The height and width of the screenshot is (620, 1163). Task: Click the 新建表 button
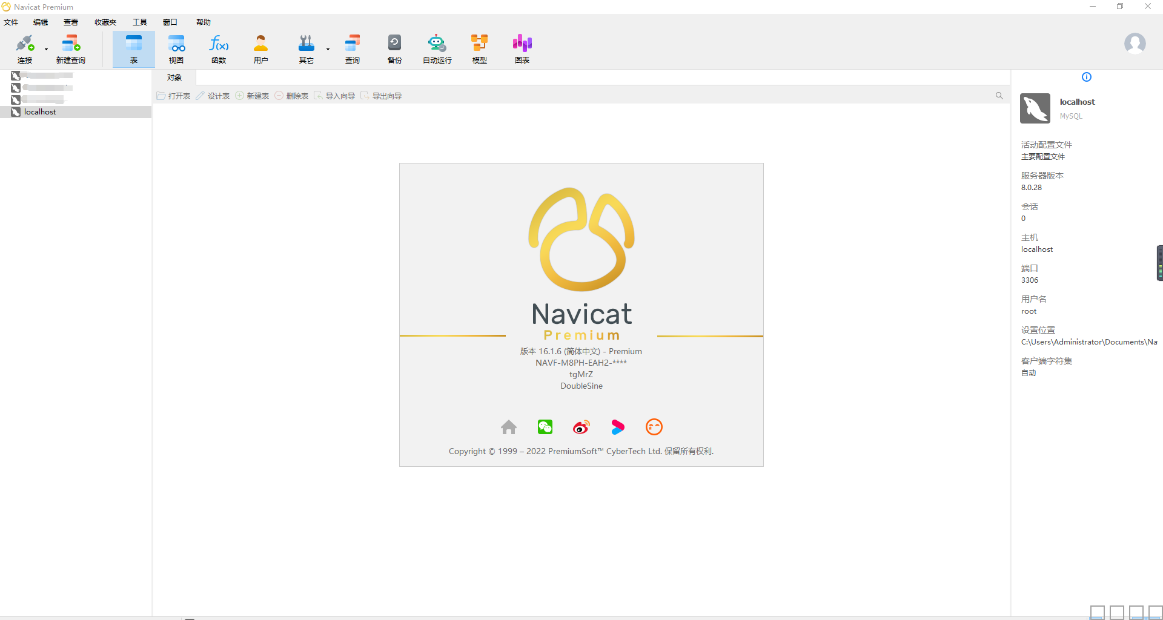tap(252, 96)
